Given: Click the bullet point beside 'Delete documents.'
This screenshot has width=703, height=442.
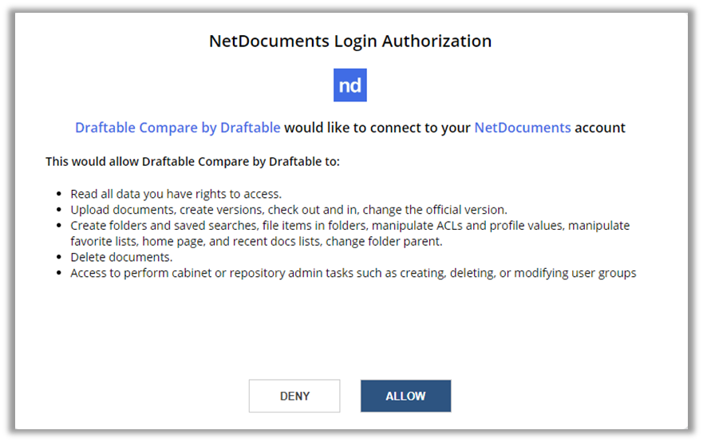Looking at the screenshot, I should point(59,258).
